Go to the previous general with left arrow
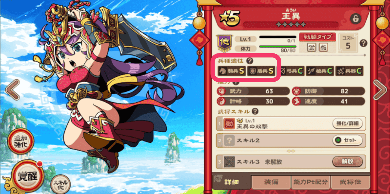Screen dimensions: 390x194 coord(12,90)
